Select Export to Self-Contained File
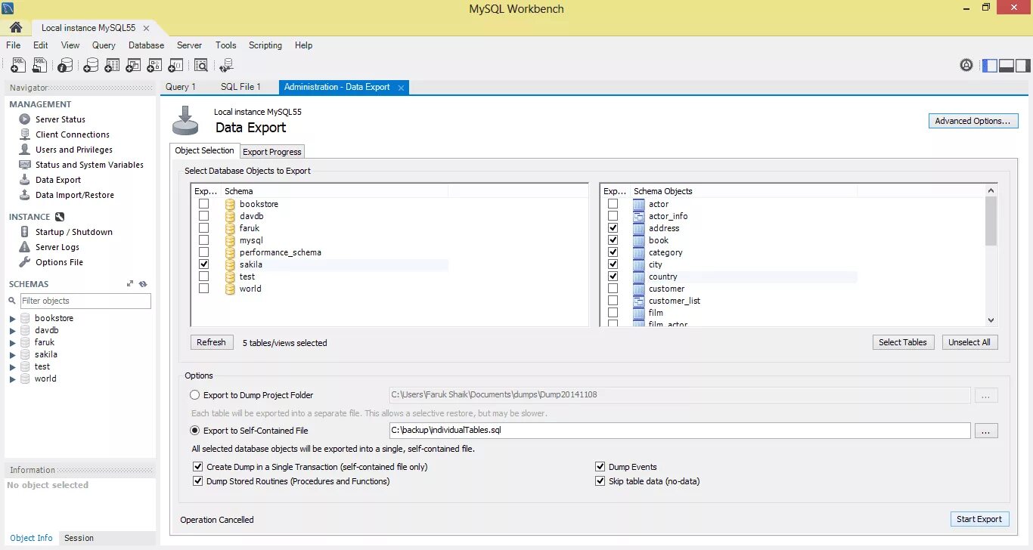This screenshot has width=1033, height=550. tap(195, 431)
